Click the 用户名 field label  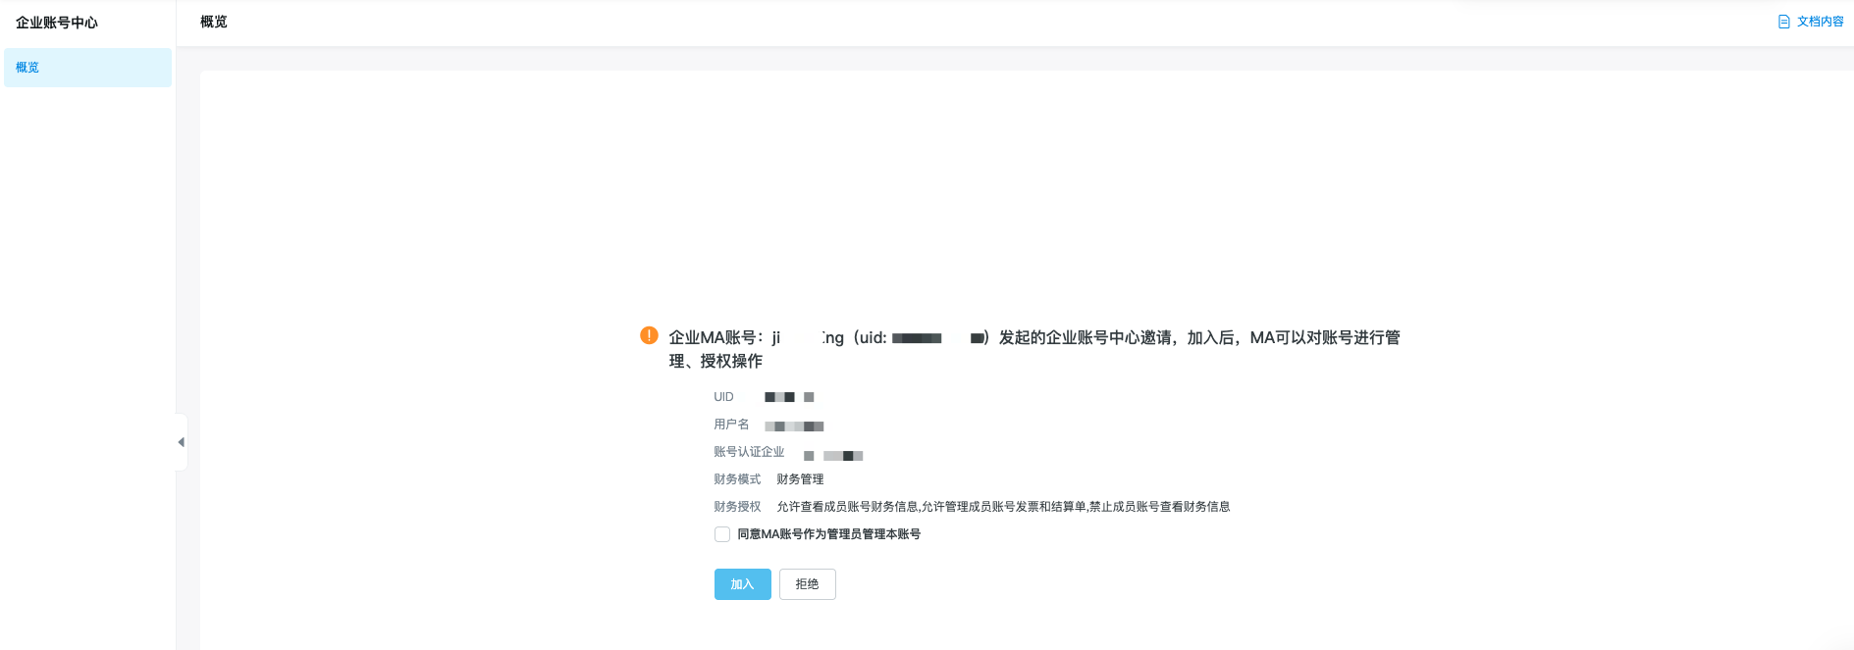[731, 425]
